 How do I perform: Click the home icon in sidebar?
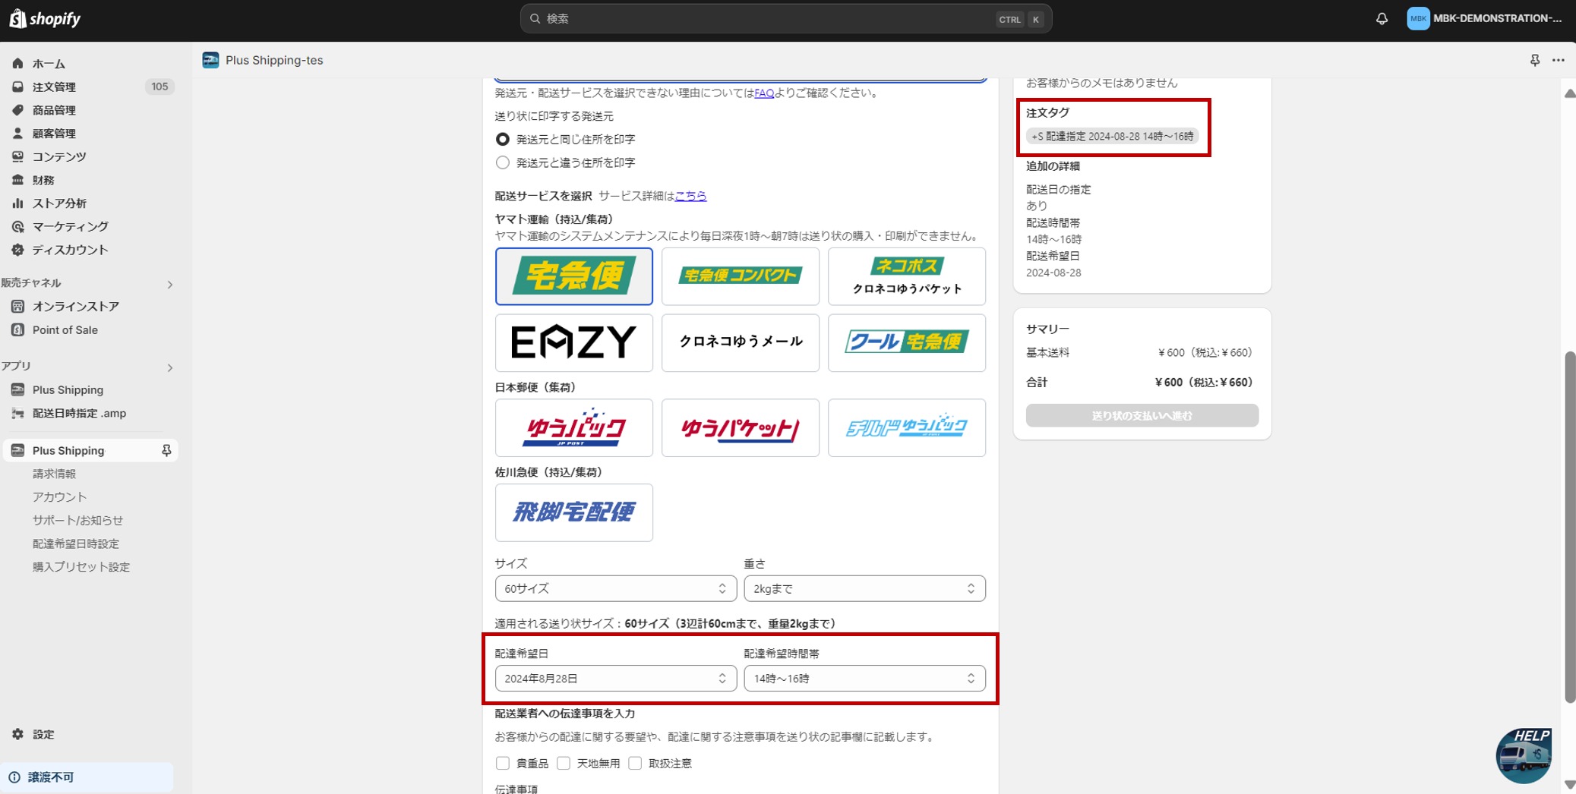17,64
